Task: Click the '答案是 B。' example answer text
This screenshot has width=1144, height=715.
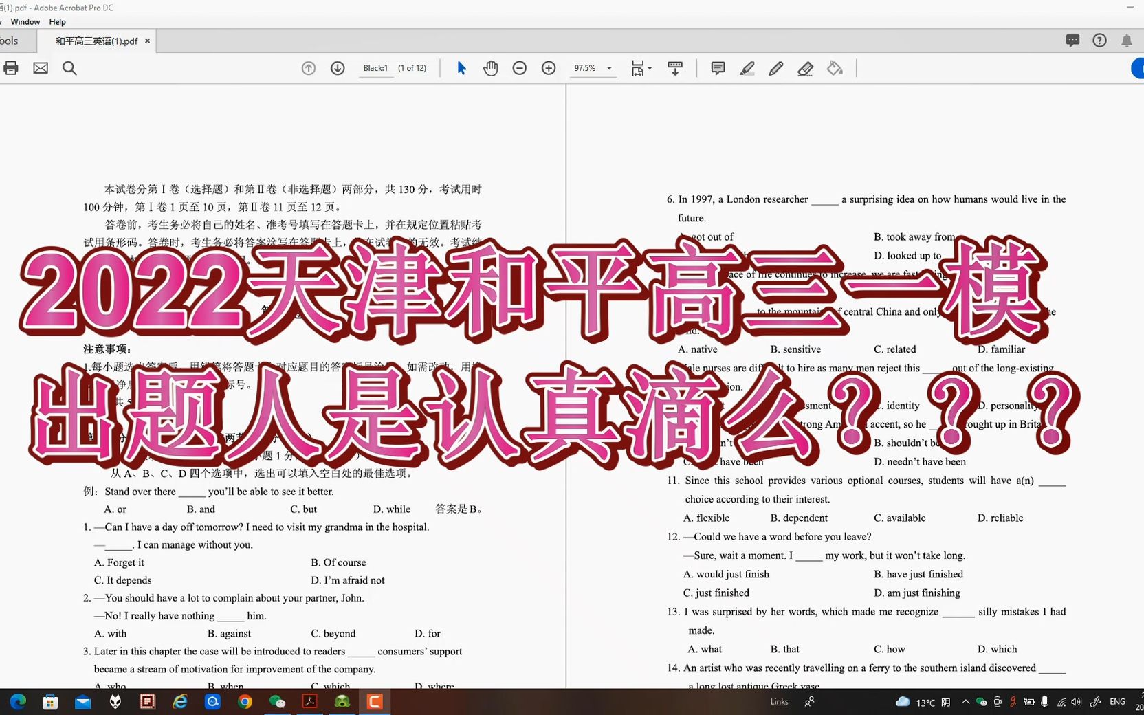Action: click(460, 509)
